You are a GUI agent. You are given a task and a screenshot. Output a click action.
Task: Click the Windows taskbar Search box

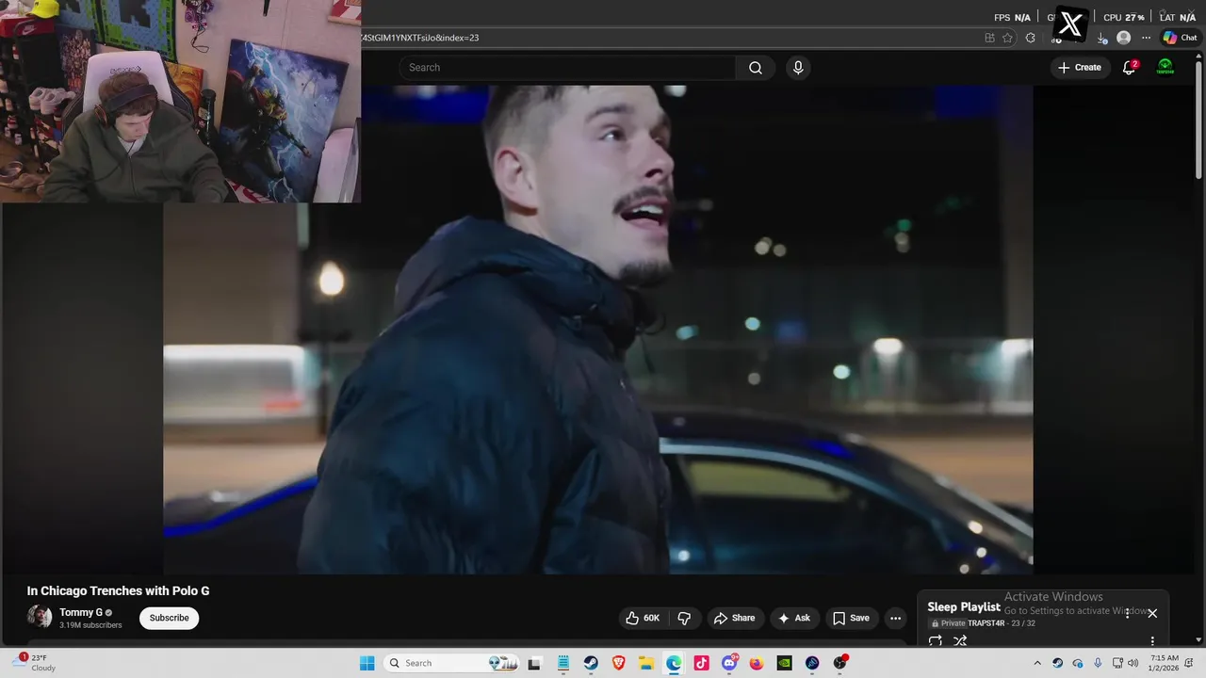coord(450,663)
